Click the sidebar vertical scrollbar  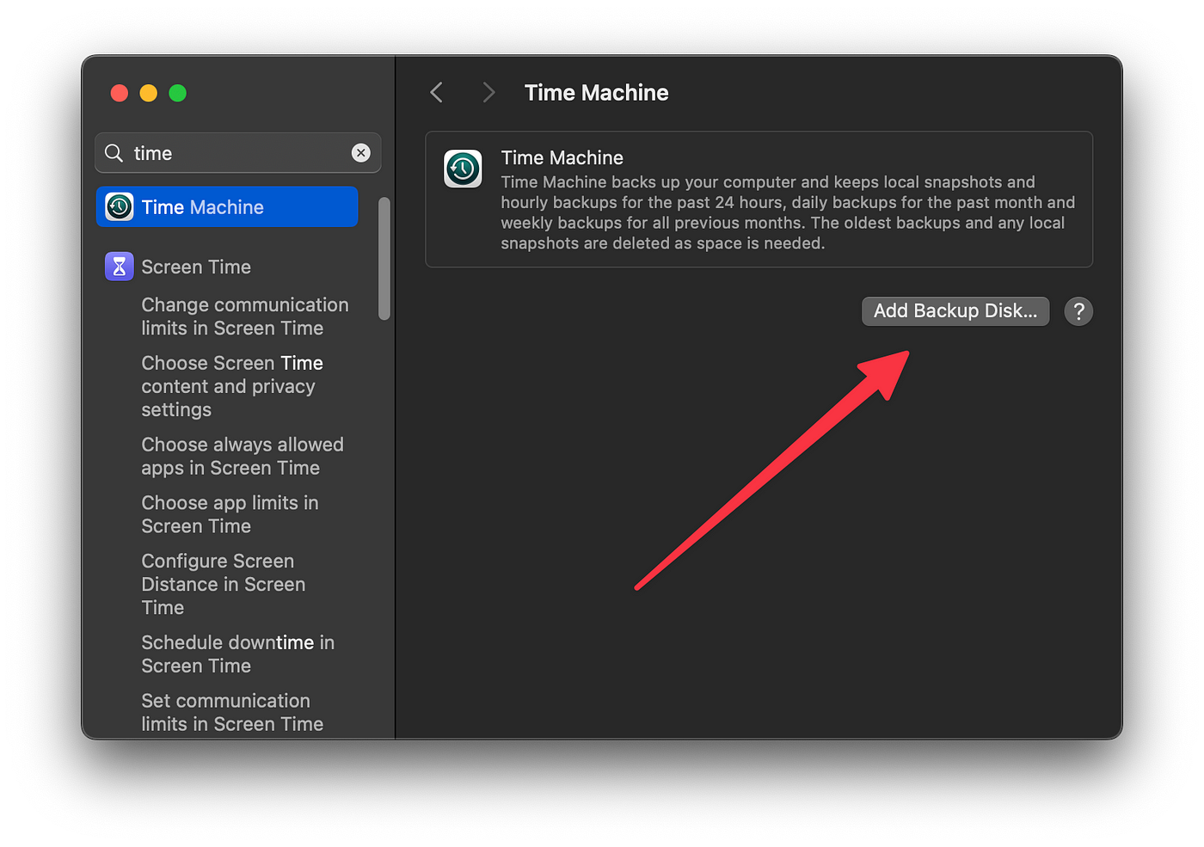tap(384, 259)
